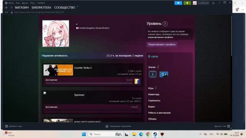This screenshot has width=246, height=138.
Task: Open the Инвентарь link
Action: (x=154, y=94)
